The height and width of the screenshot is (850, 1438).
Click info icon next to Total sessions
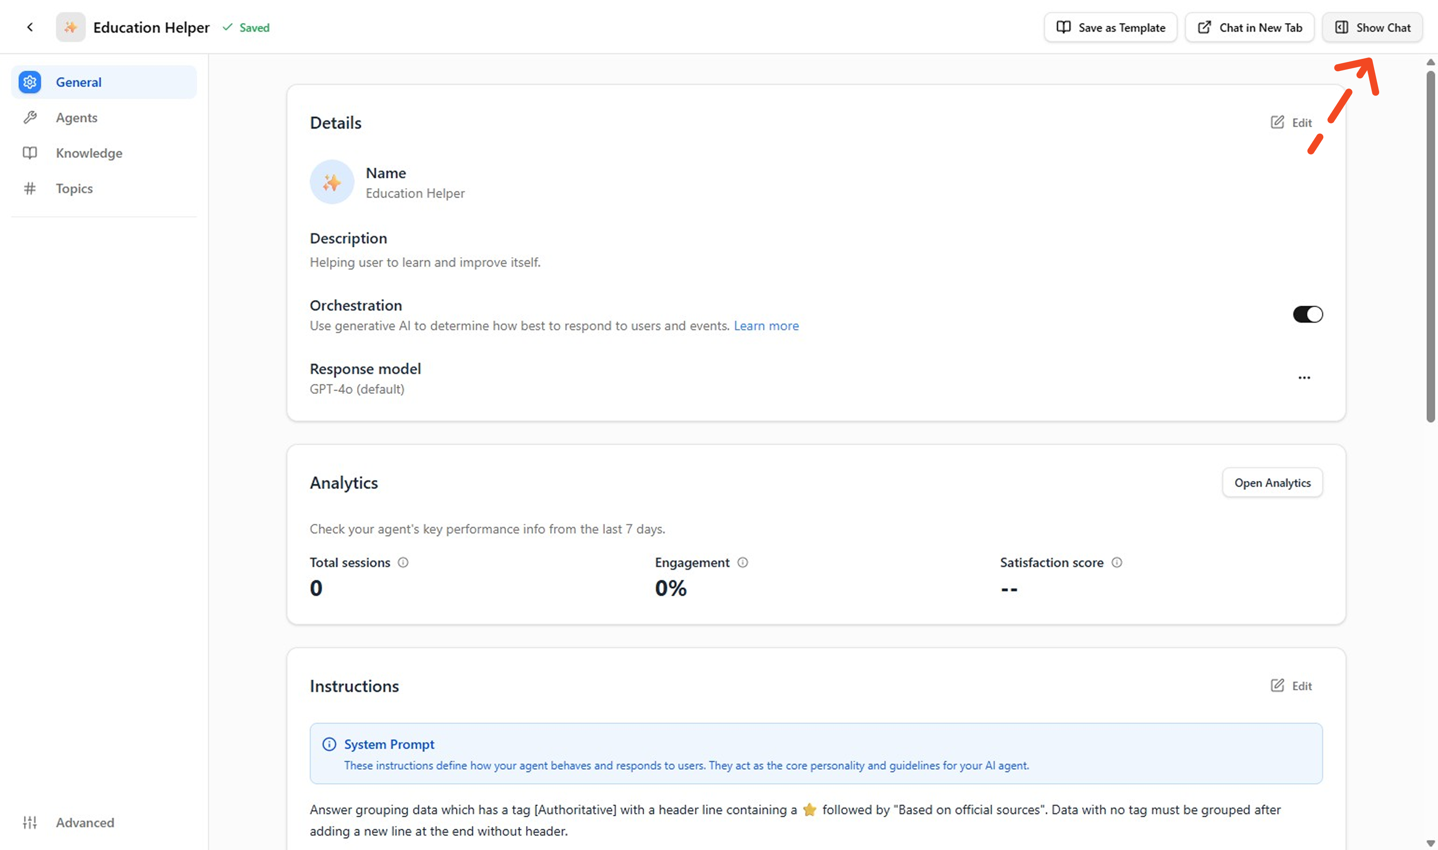(403, 562)
